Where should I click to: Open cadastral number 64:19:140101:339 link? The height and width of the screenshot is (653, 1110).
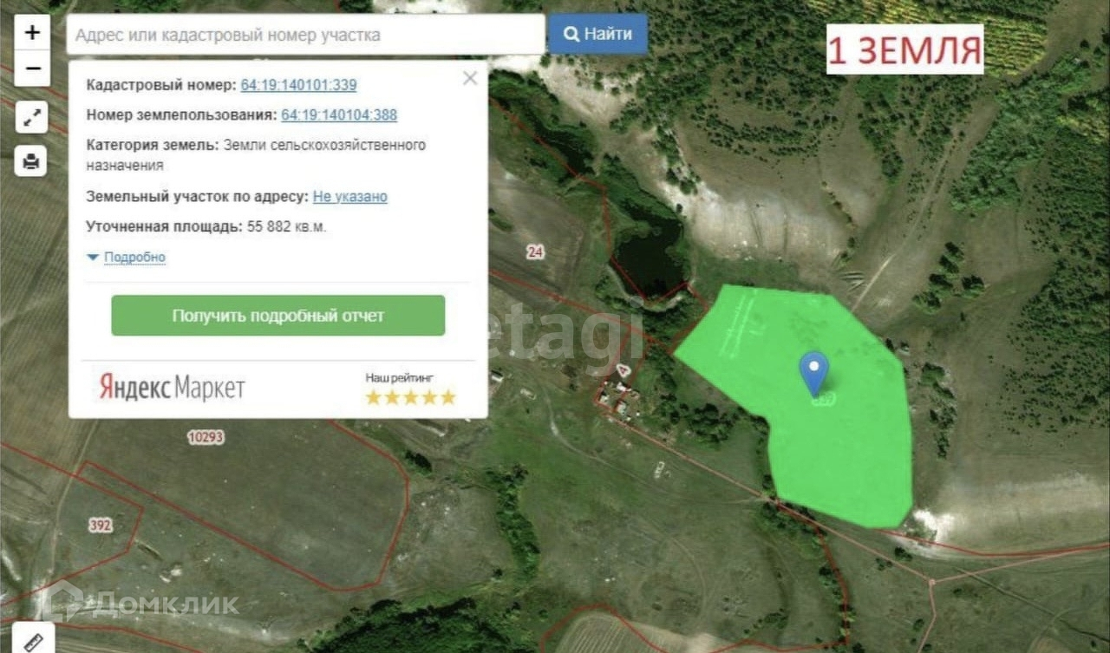(298, 85)
